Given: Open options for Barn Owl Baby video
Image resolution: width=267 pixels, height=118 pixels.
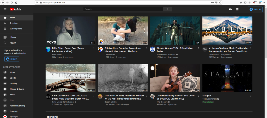Looking at the screenshot, I should pos(146,96).
